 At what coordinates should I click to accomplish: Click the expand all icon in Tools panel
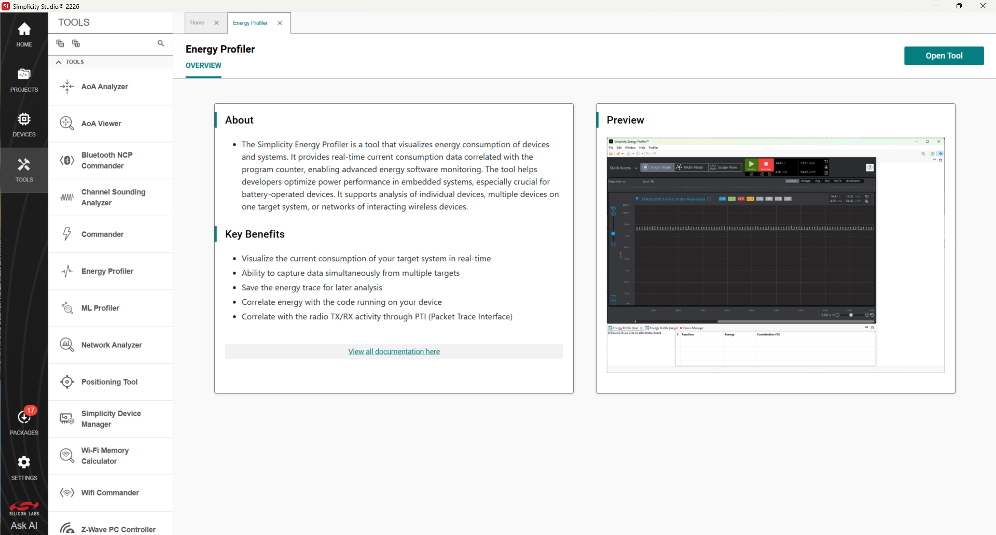(x=76, y=44)
